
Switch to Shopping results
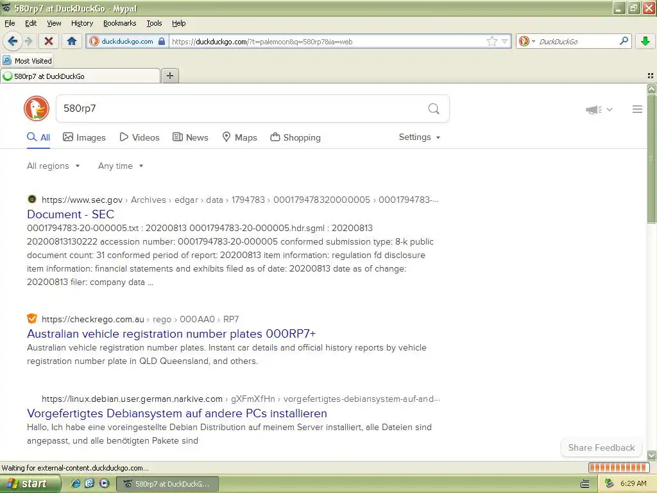295,137
